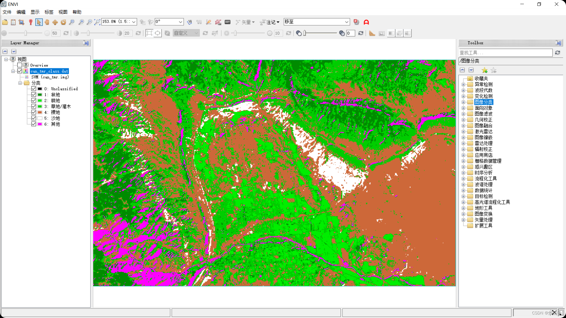Click the 查找工具 search field
The image size is (566, 318).
point(505,53)
